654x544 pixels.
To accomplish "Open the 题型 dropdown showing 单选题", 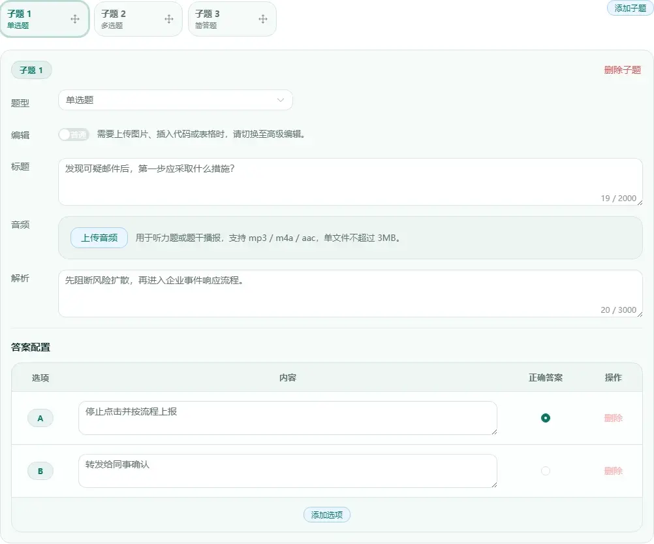I will tap(176, 100).
